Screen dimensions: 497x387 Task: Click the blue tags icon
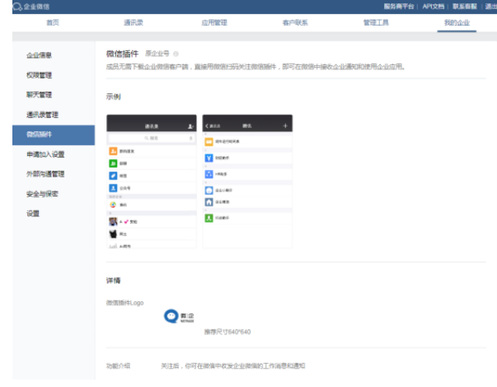click(x=113, y=176)
